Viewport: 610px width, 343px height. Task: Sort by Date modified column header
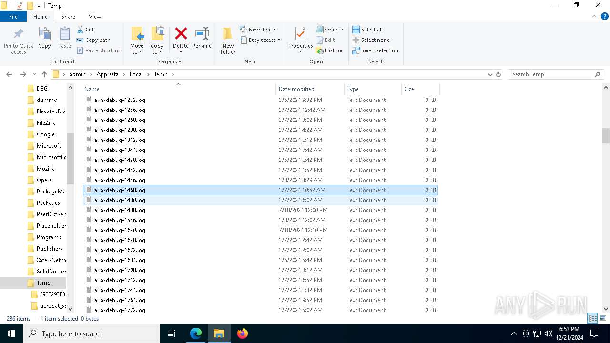[310, 89]
